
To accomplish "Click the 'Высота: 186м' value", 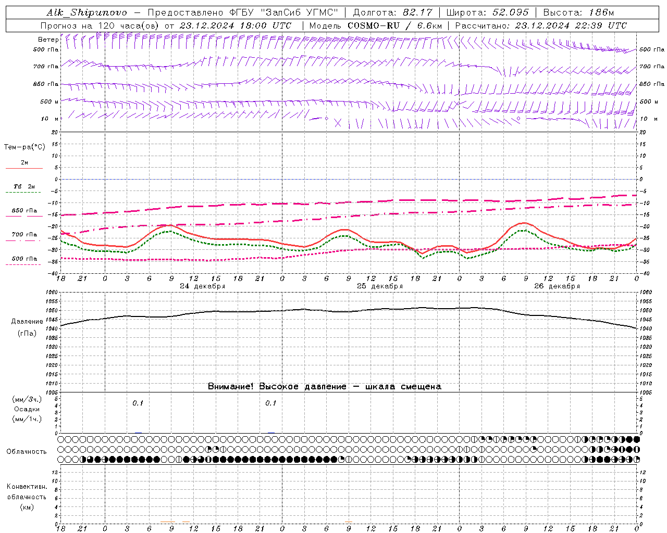I will click(578, 12).
